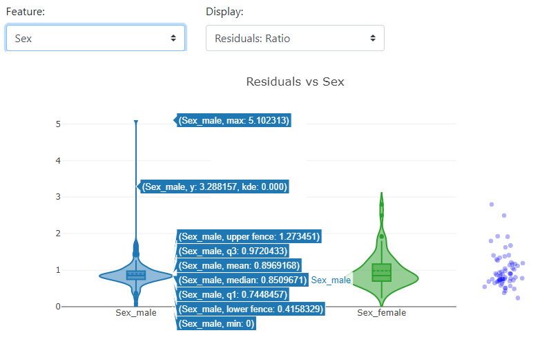Click the Sex_male kde 0.000 tooltip
The width and height of the screenshot is (551, 344).
214,187
